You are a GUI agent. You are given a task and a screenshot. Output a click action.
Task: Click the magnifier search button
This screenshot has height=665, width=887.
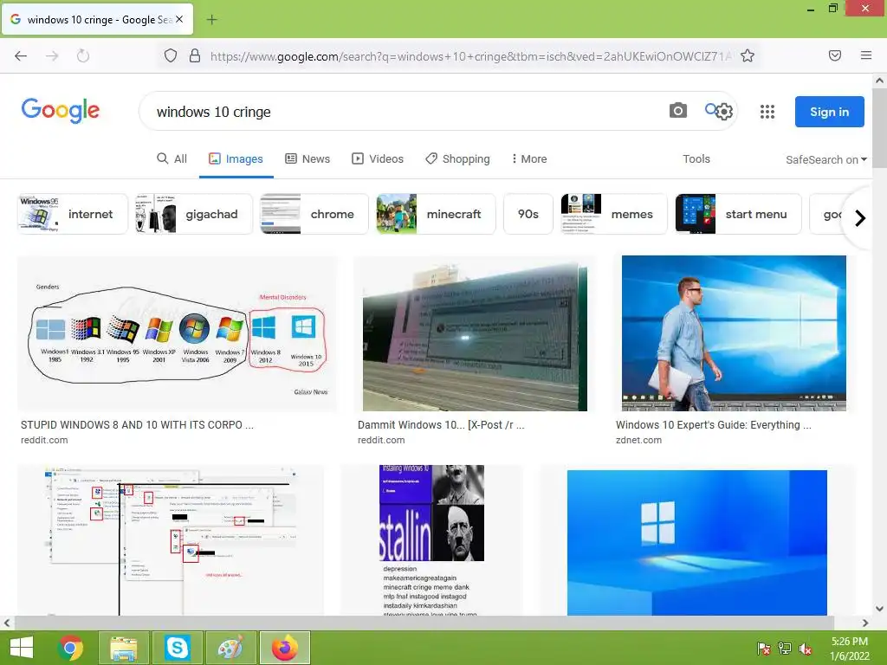(711, 108)
